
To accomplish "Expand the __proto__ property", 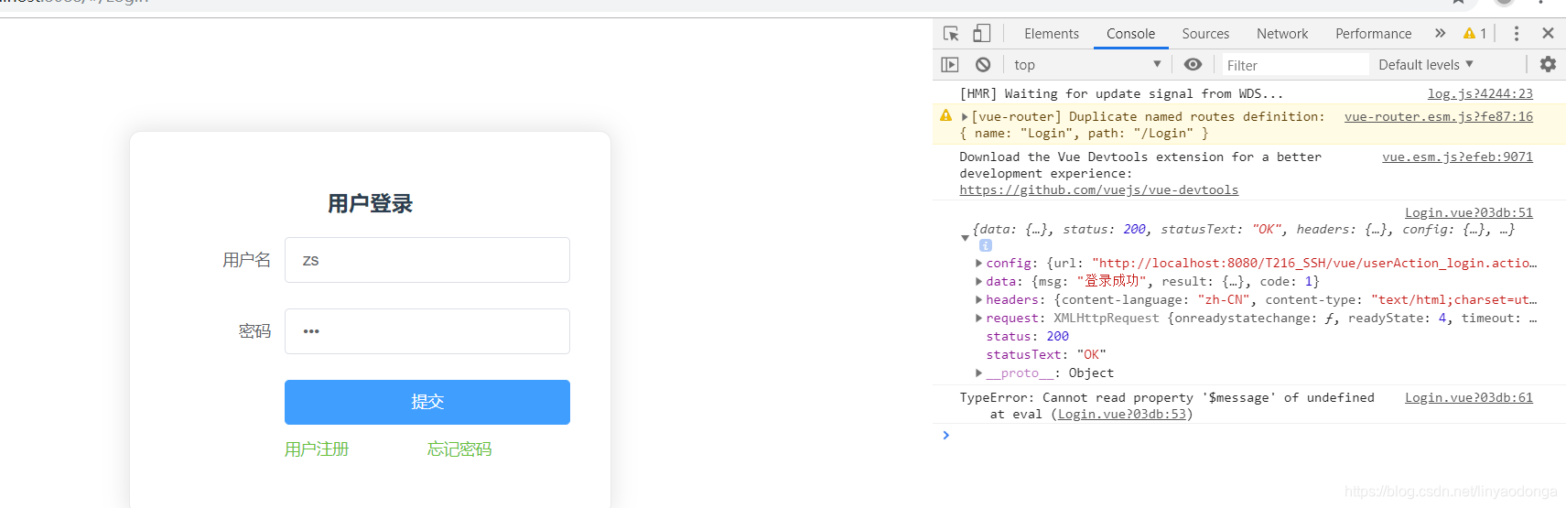I will (979, 373).
